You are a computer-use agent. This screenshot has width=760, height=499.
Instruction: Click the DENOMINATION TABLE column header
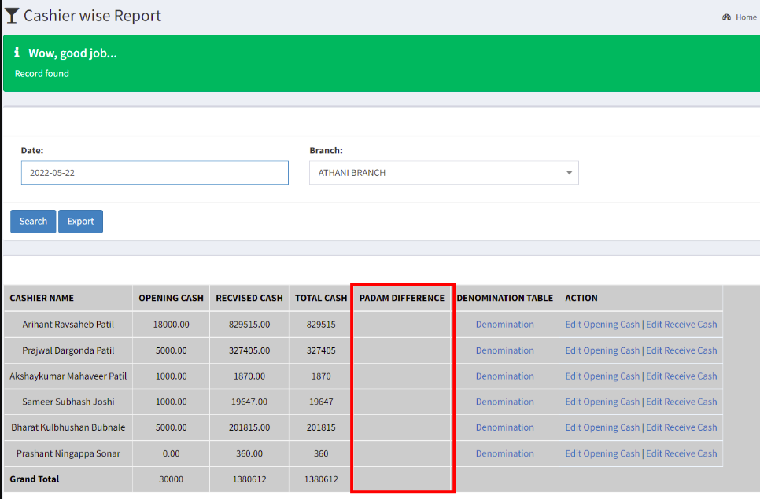click(x=504, y=298)
